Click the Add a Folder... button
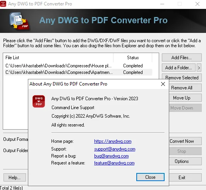The height and width of the screenshot is (190, 206). tap(179, 68)
